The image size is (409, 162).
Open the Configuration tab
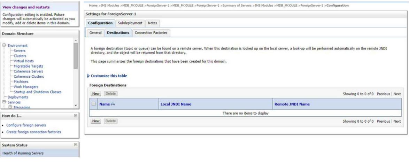[x=100, y=23]
